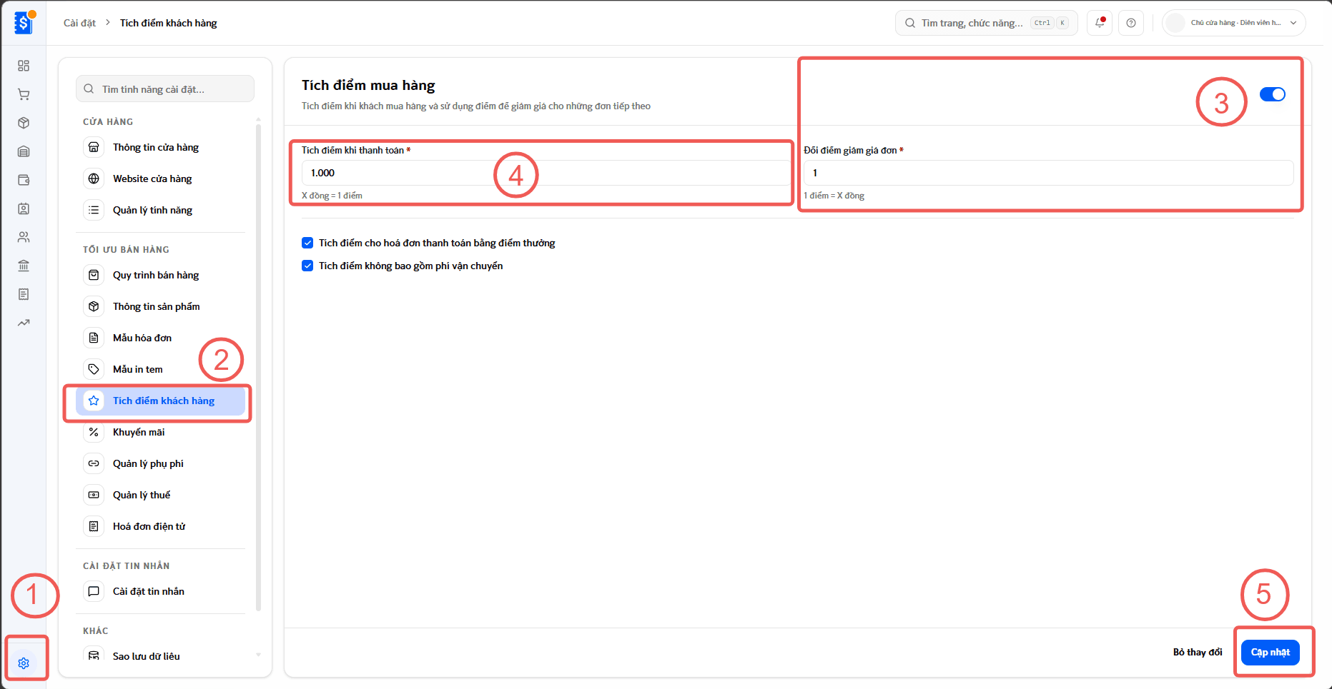Open the customer ID badge icon

click(x=24, y=208)
